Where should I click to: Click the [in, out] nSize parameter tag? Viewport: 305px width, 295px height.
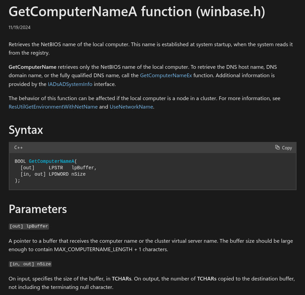(30, 264)
